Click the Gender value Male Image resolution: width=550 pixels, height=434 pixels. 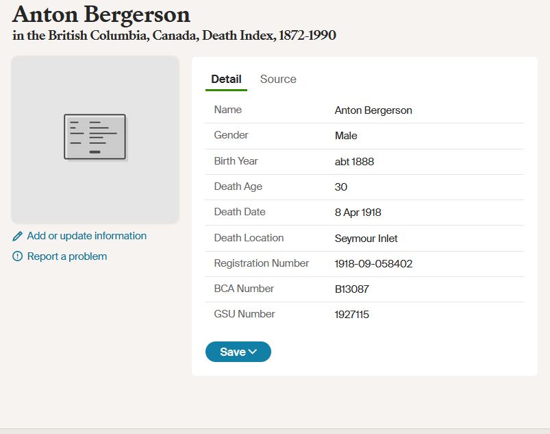coord(346,136)
